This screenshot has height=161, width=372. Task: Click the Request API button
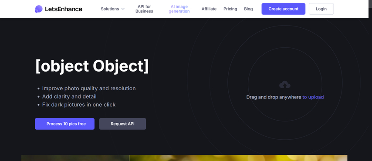point(123,124)
